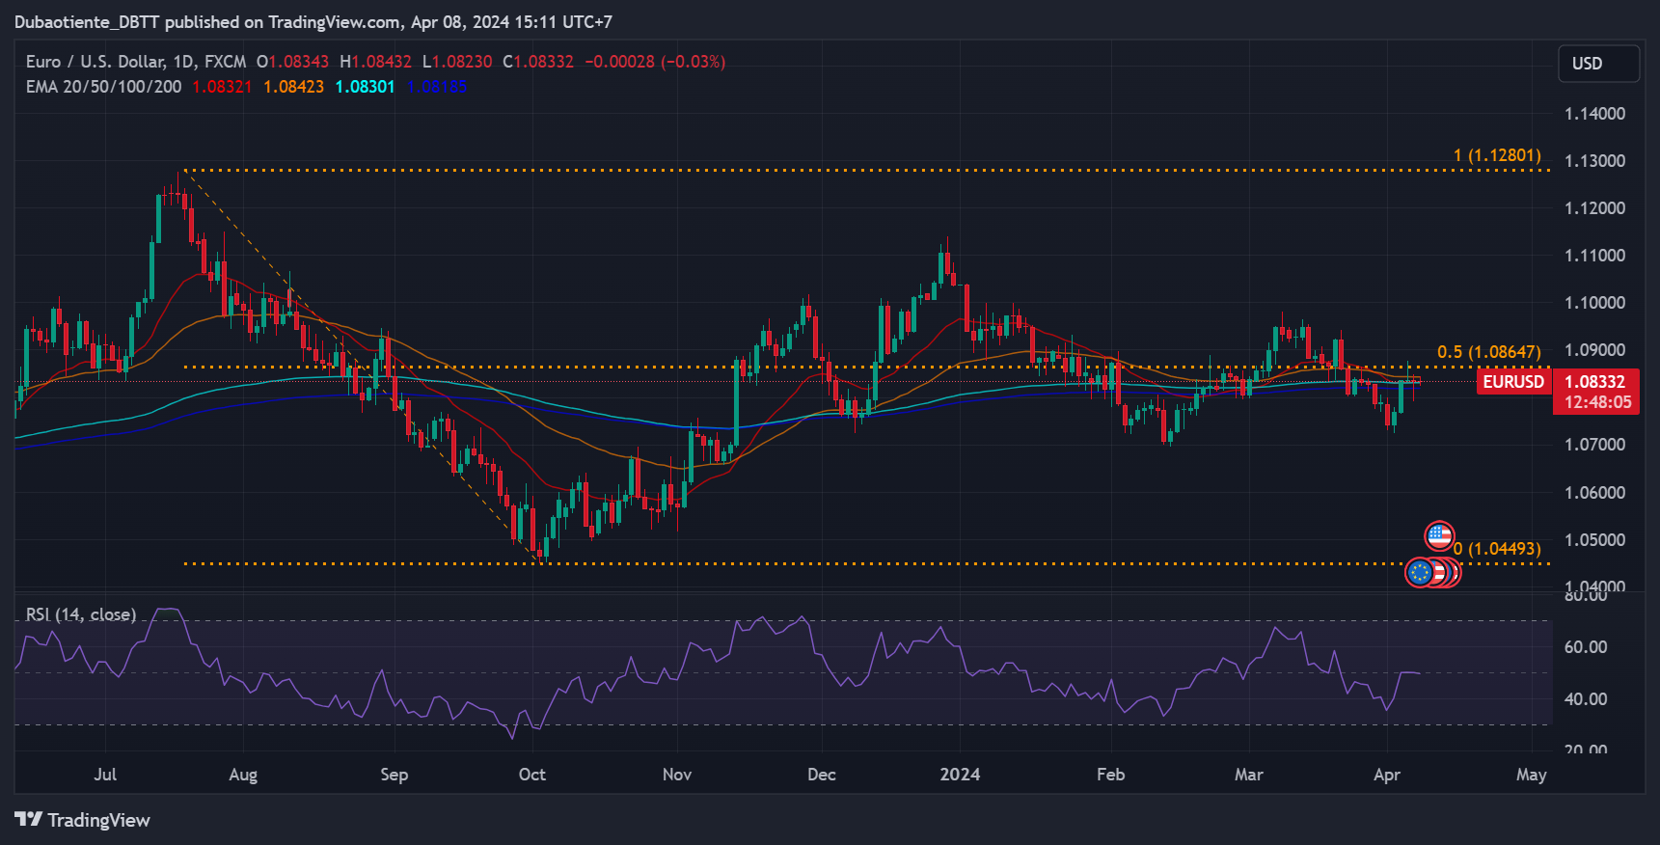Click the red EURUSD price label
This screenshot has height=845, width=1660.
pyautogui.click(x=1512, y=382)
